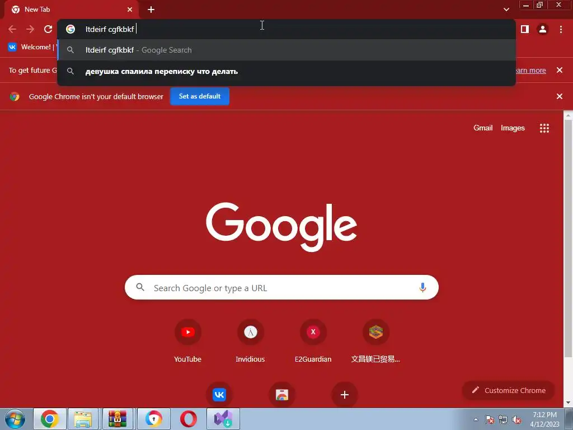Open the VK Welcome bookmark

click(32, 47)
